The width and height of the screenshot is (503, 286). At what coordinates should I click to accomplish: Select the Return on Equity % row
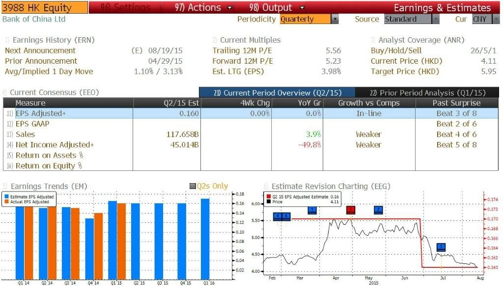coord(251,166)
